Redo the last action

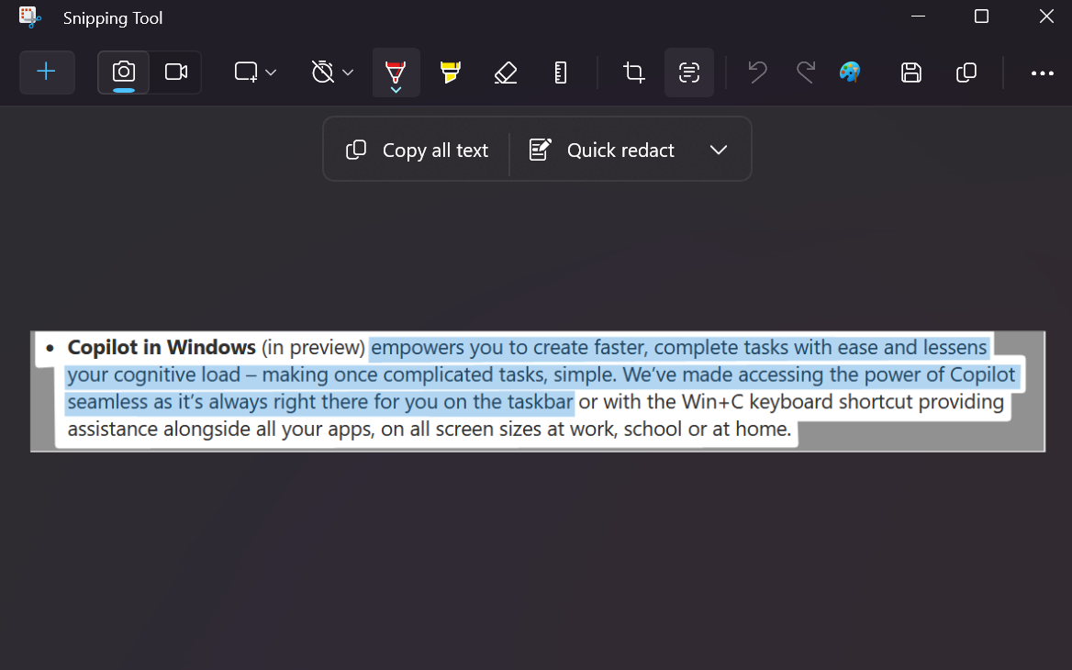806,72
